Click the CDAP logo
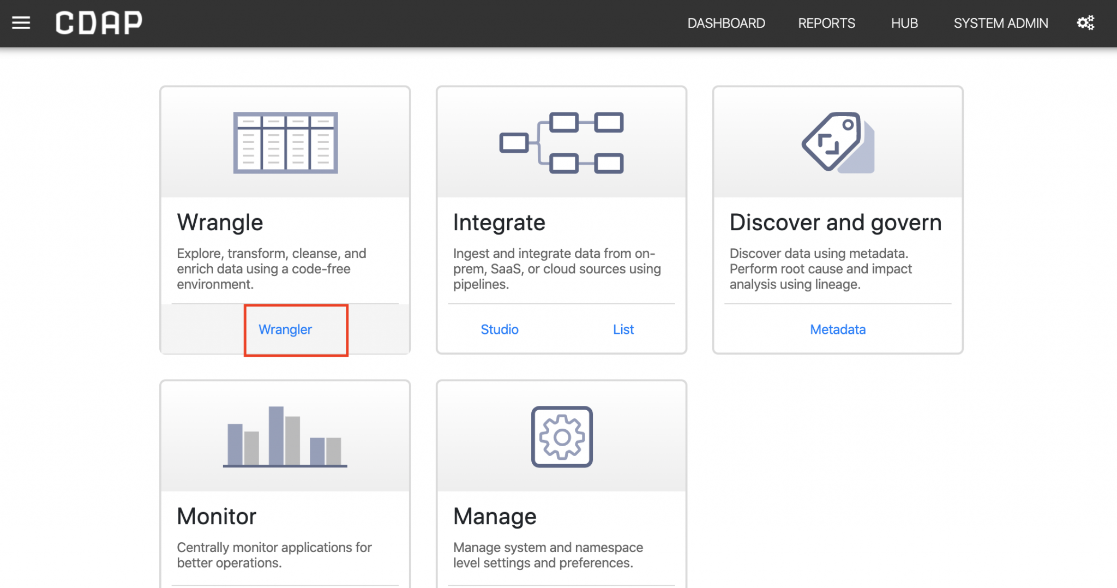The height and width of the screenshot is (588, 1117). point(99,23)
